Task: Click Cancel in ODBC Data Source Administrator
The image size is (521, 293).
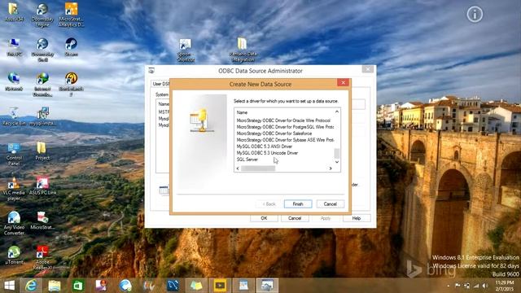Action: [x=295, y=218]
